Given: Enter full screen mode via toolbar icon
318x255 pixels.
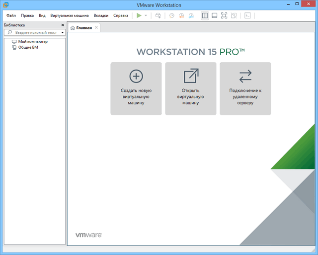Looking at the screenshot, I should click(224, 15).
